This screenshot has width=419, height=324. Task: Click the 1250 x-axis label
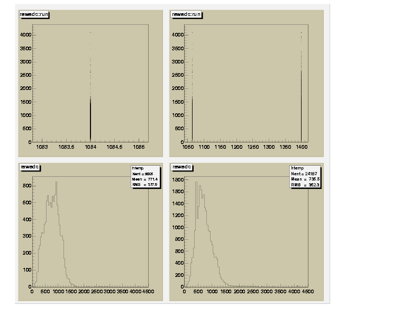coord(253,147)
